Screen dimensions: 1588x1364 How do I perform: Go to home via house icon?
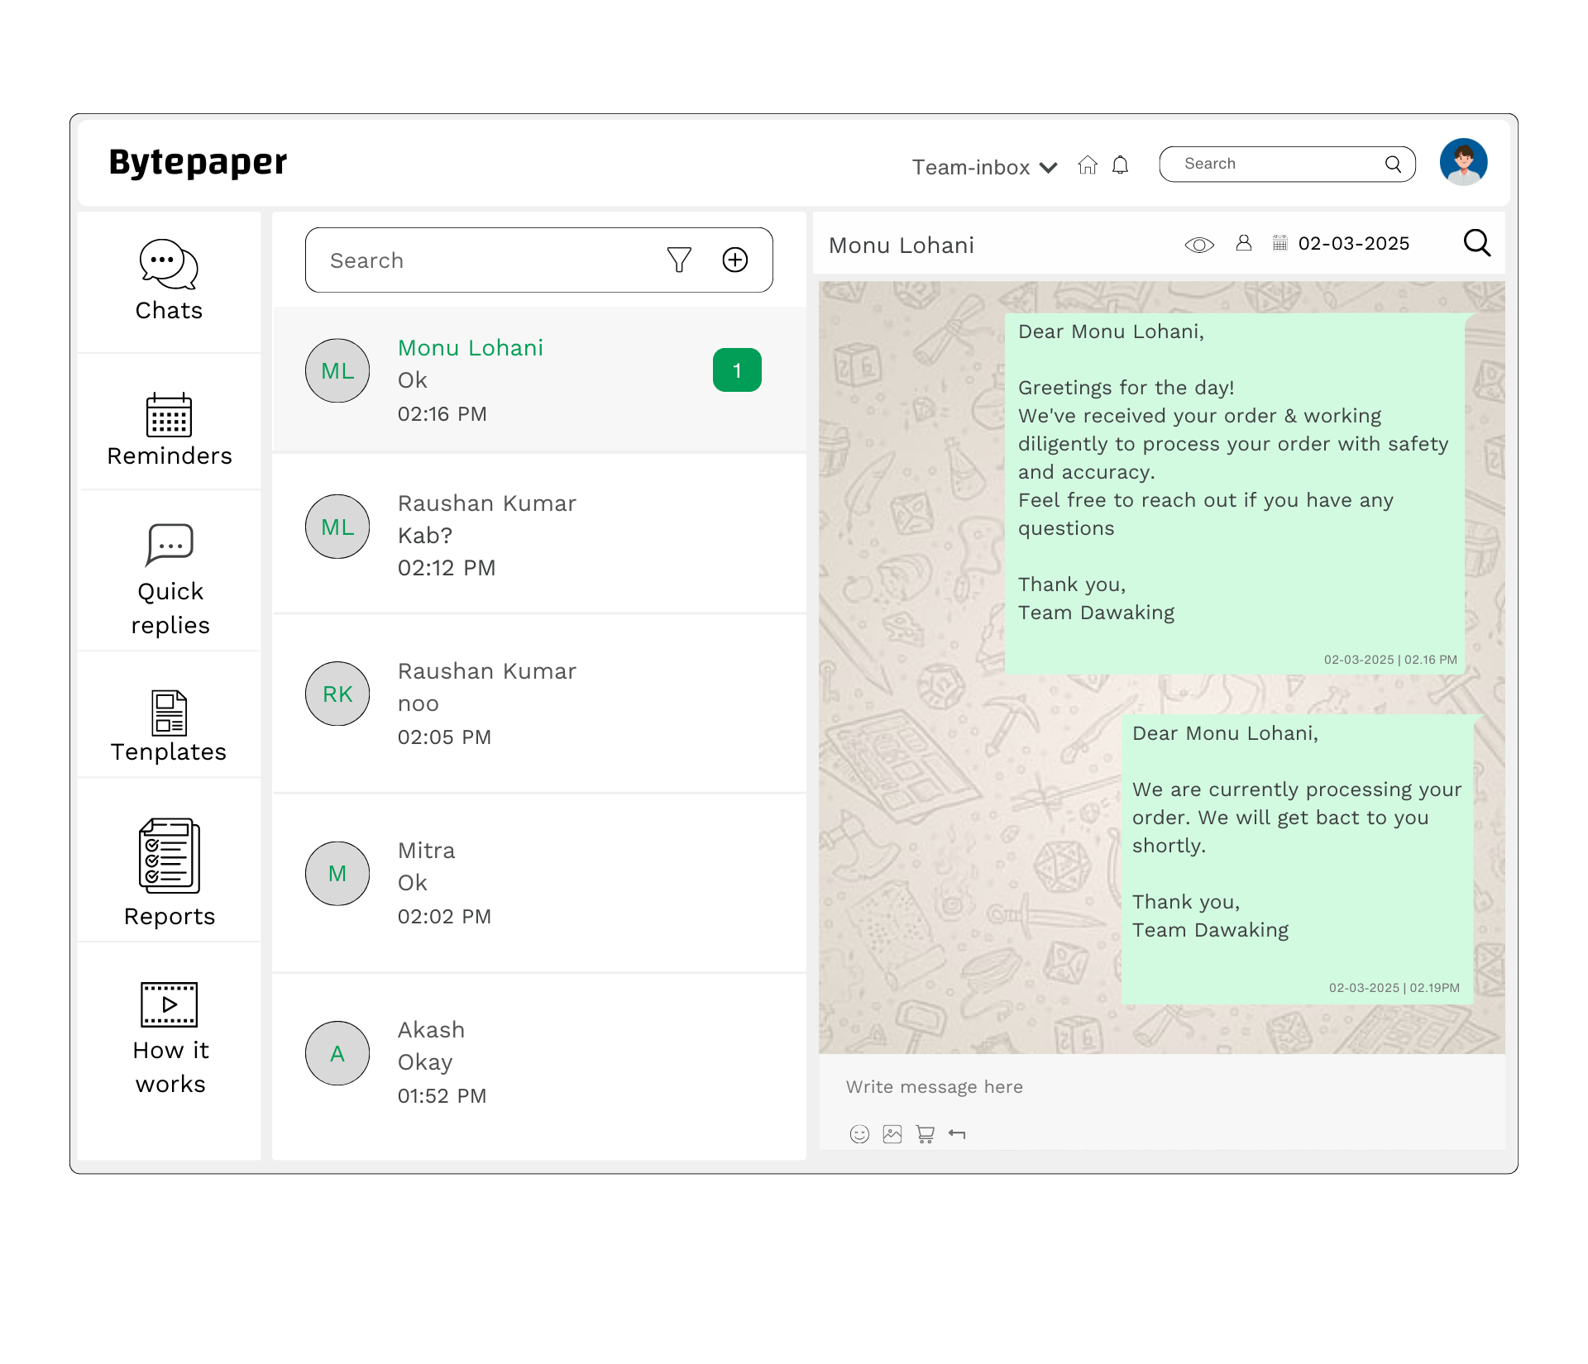pyautogui.click(x=1088, y=165)
